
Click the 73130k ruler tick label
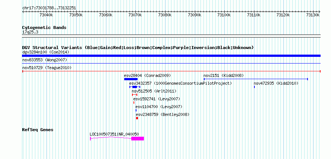[x=314, y=15]
